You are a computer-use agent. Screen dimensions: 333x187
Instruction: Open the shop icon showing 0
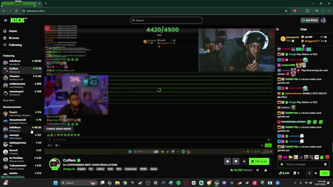[x=296, y=173]
